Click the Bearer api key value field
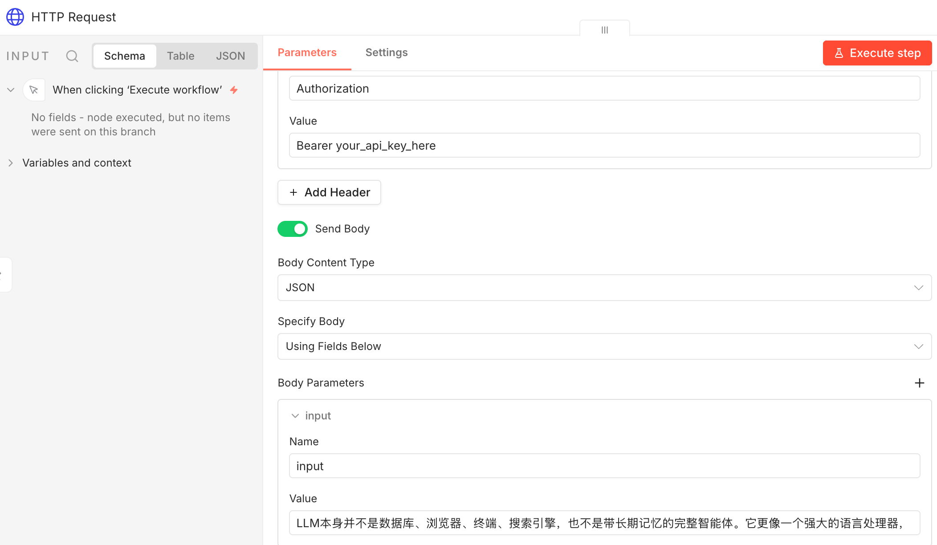This screenshot has height=545, width=937. tap(604, 146)
